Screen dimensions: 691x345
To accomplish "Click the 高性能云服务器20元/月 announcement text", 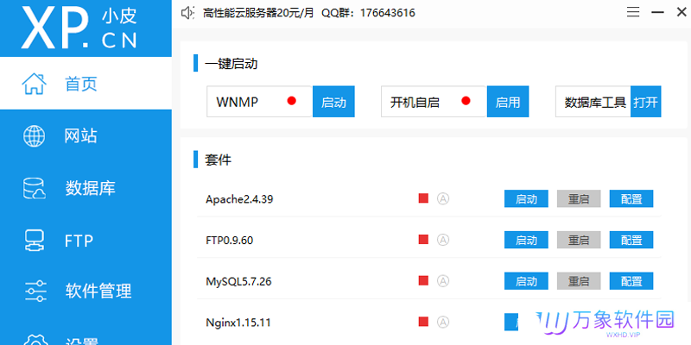I will point(258,13).
